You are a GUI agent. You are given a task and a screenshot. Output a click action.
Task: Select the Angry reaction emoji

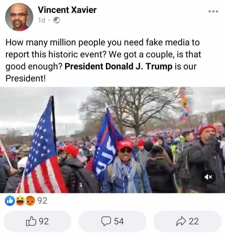click(x=30, y=201)
